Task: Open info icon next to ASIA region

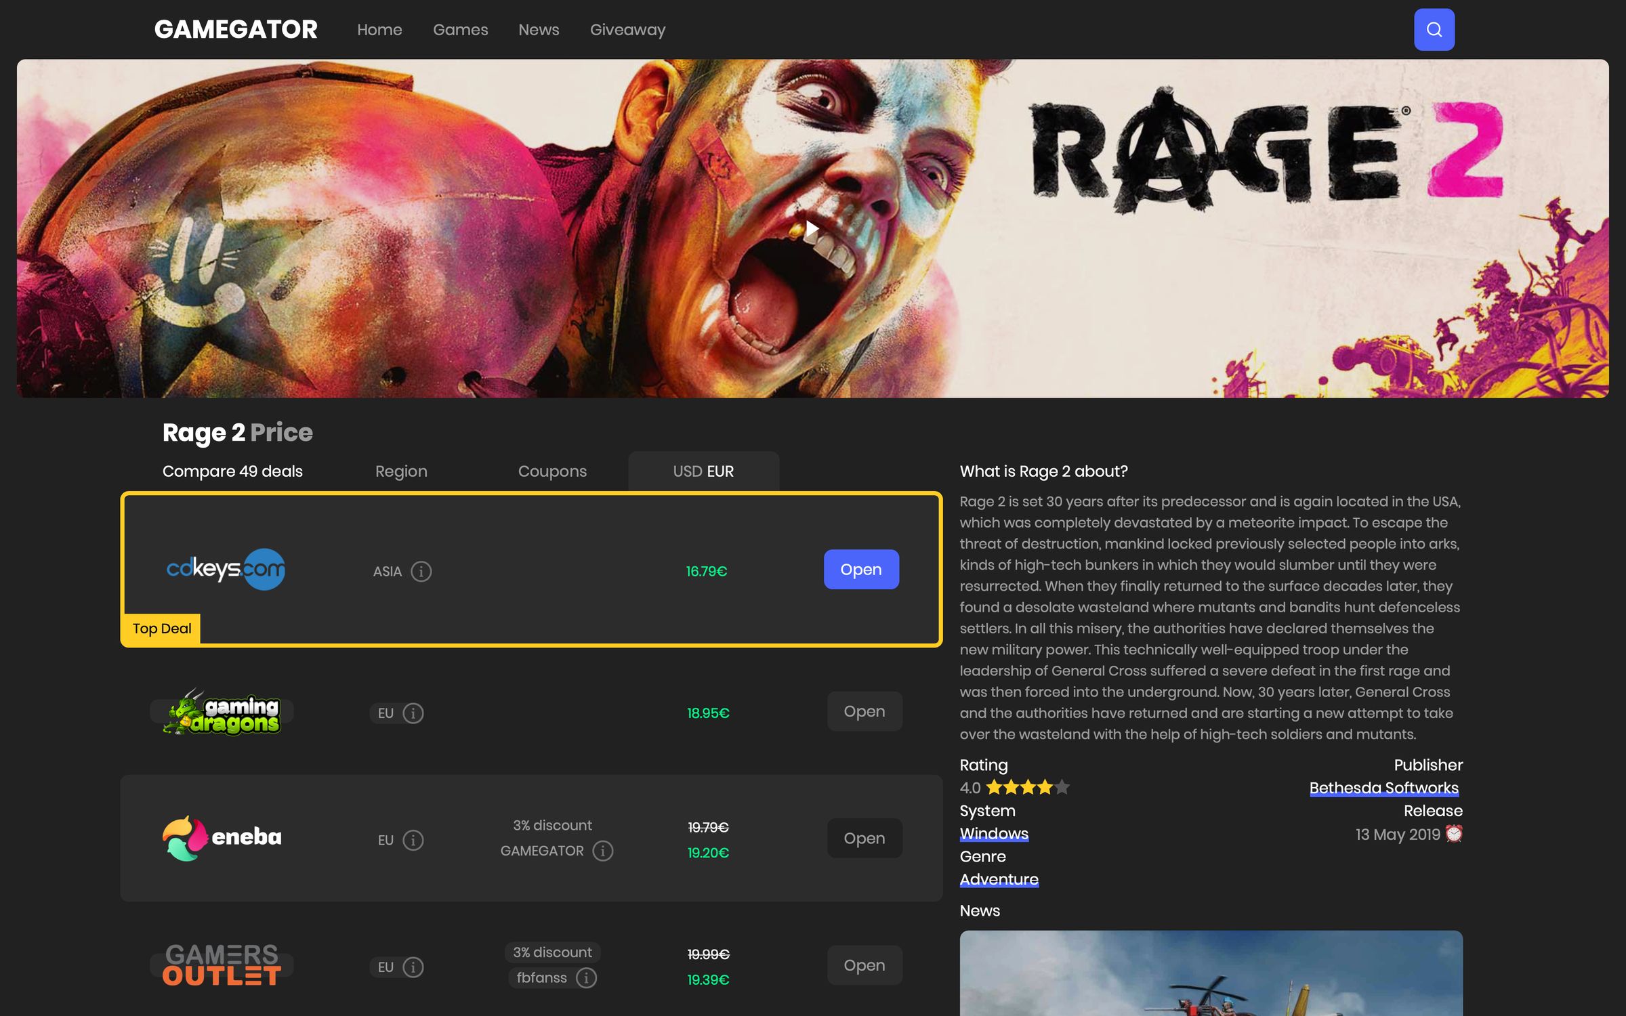Action: point(421,572)
